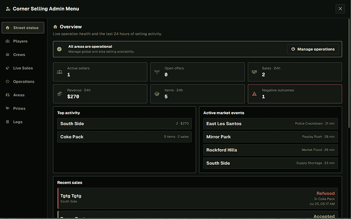Click the Crews sidebar icon
This screenshot has width=351, height=219.
coord(8,54)
